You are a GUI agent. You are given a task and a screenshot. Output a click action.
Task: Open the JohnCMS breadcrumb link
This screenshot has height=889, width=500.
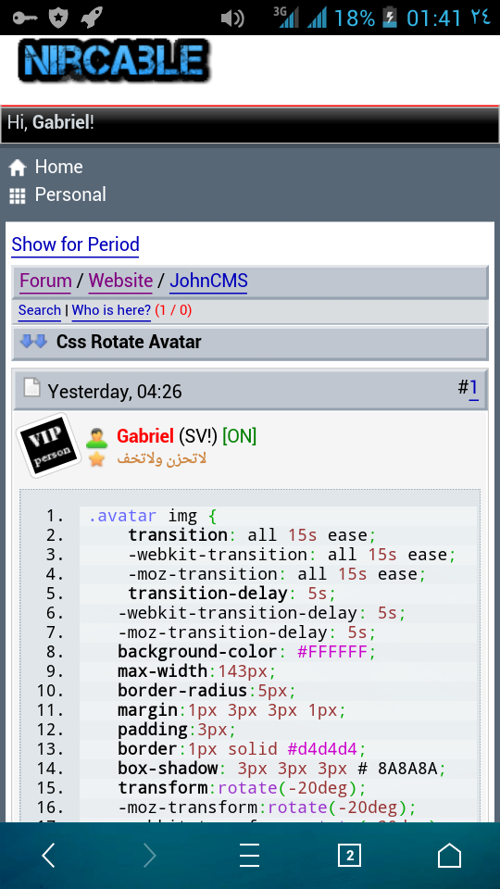click(208, 281)
